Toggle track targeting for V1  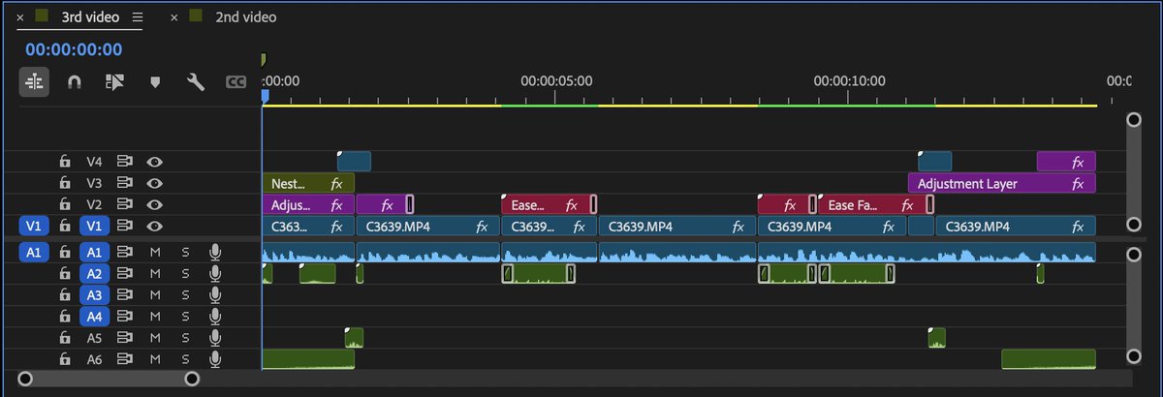(x=94, y=226)
